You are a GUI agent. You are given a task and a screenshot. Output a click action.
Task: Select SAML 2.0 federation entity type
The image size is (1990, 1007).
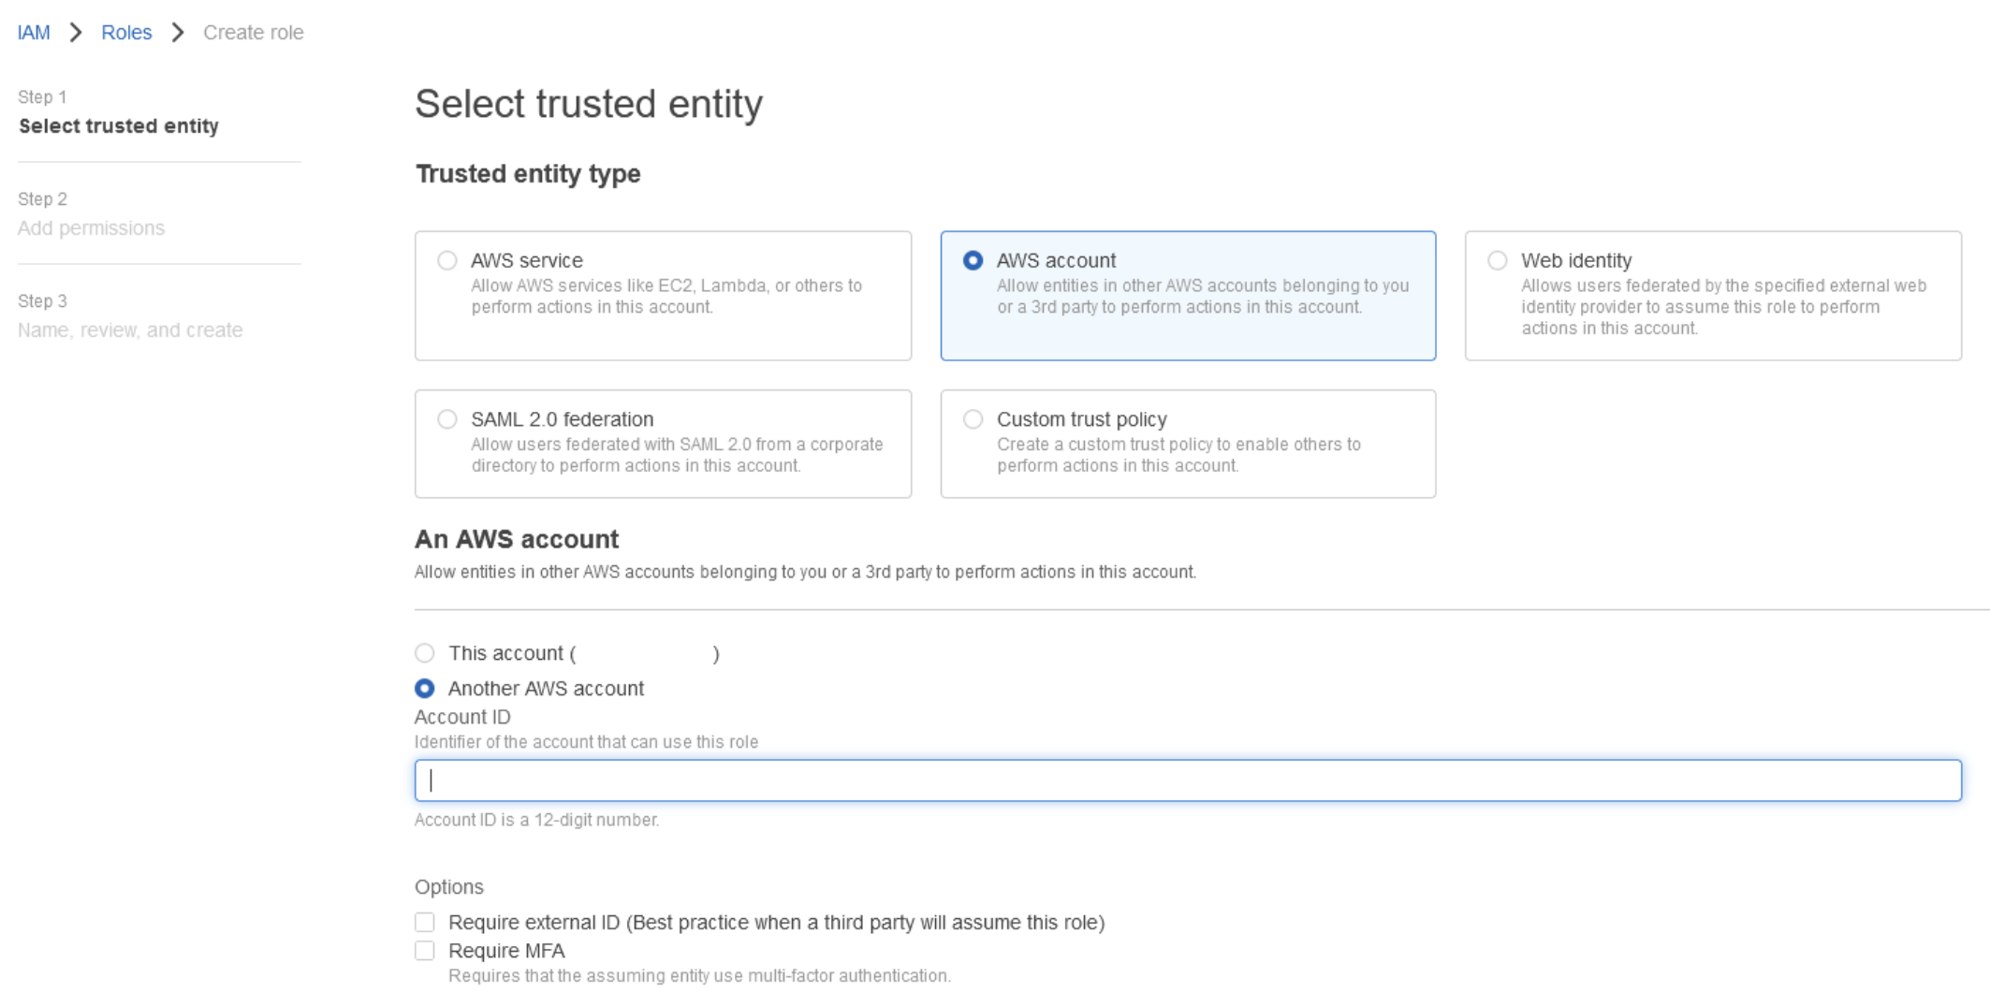point(447,419)
